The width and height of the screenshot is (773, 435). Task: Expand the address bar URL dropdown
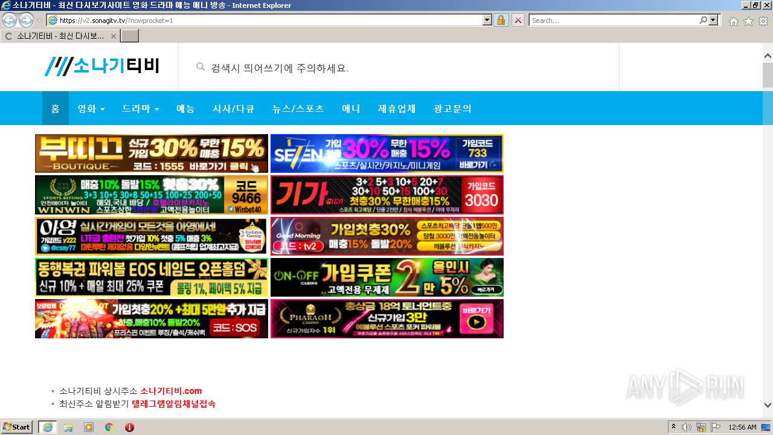(487, 20)
